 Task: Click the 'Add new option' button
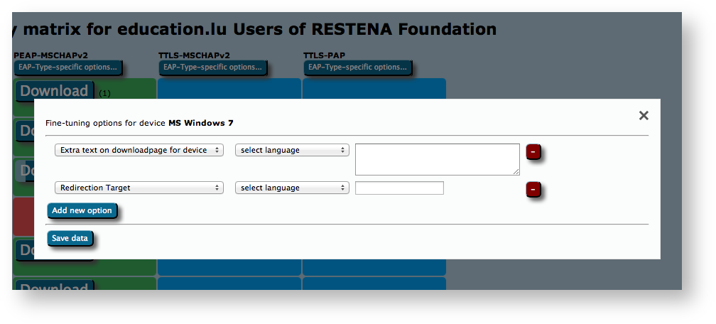[82, 211]
